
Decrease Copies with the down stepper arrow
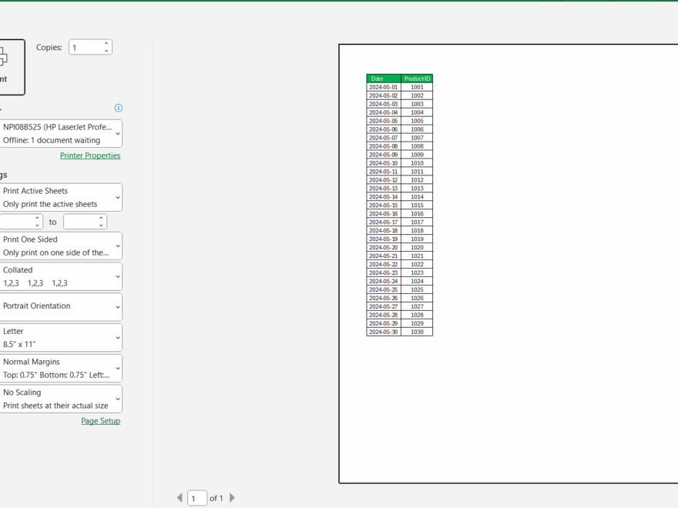coord(106,50)
